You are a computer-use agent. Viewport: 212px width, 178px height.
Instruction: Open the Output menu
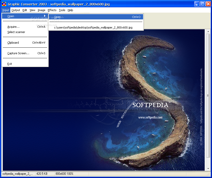coord(16,10)
